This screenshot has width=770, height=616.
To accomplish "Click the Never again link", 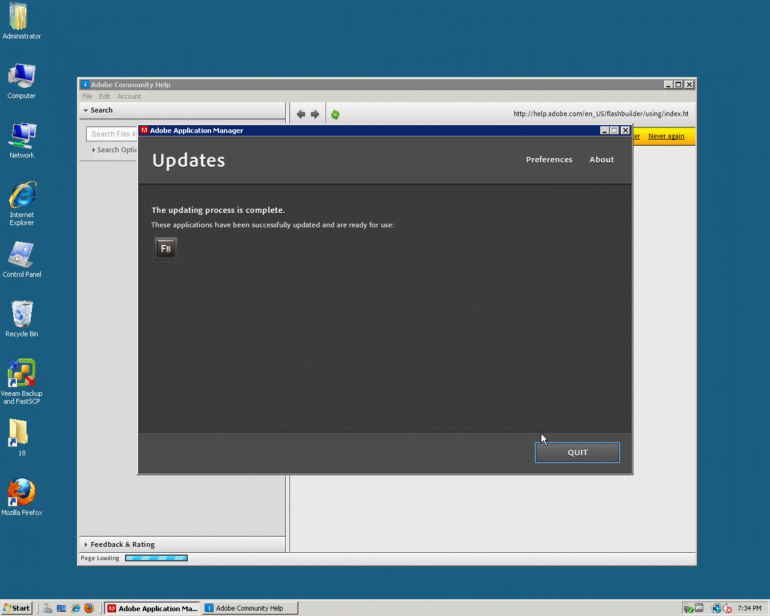I will pos(666,136).
